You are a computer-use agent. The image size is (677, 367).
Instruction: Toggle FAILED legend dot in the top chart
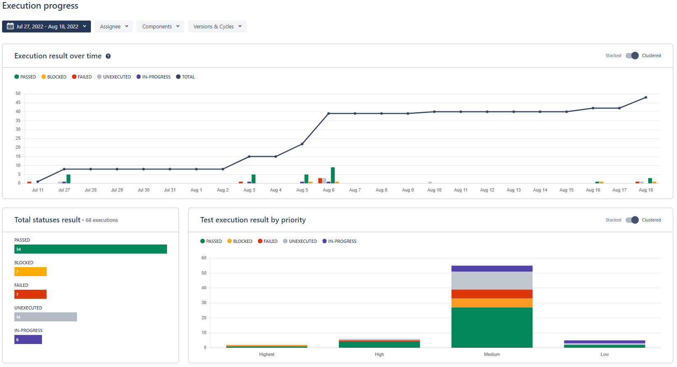(74, 77)
